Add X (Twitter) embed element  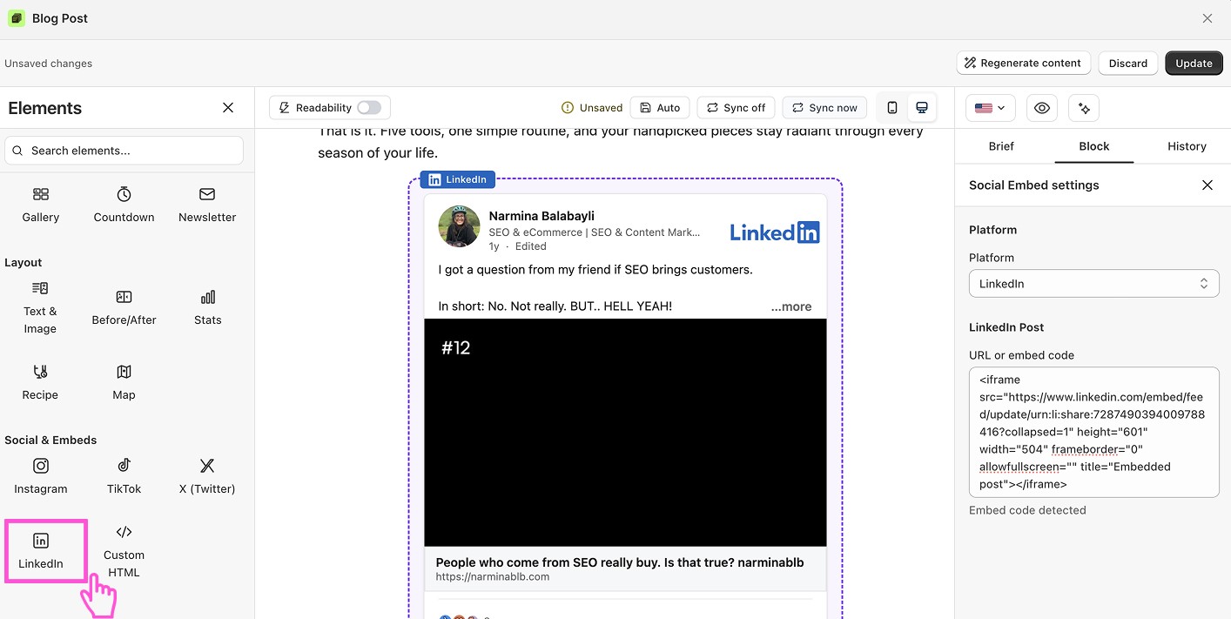(207, 477)
